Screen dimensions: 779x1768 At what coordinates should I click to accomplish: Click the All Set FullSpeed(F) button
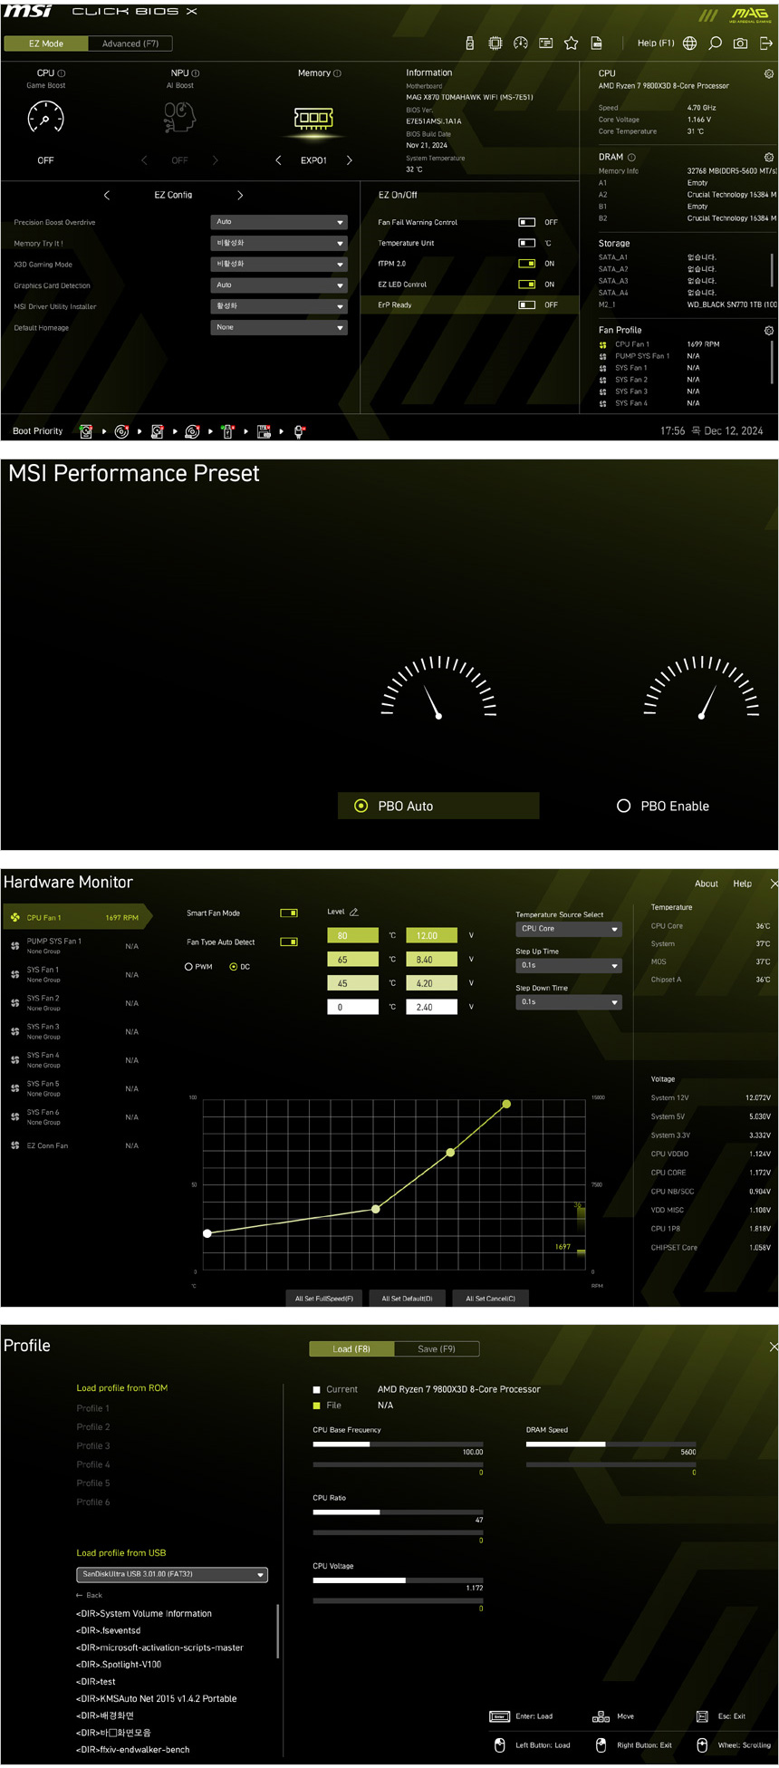pos(323,1298)
